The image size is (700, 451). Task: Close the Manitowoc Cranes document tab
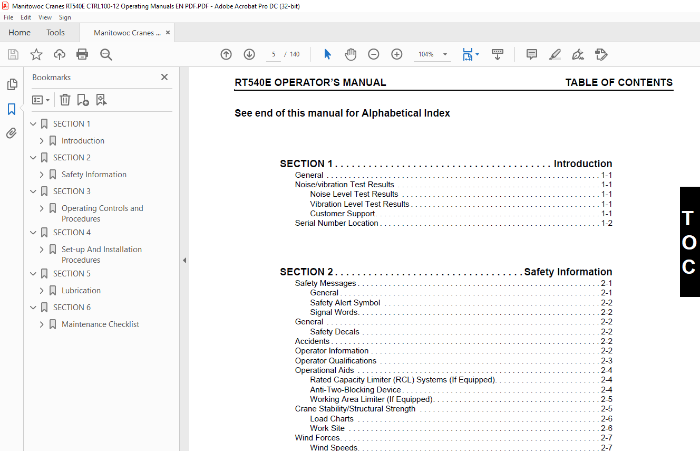coord(168,33)
